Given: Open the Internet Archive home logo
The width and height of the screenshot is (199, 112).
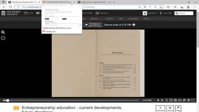Looking at the screenshot, I should [11, 13].
